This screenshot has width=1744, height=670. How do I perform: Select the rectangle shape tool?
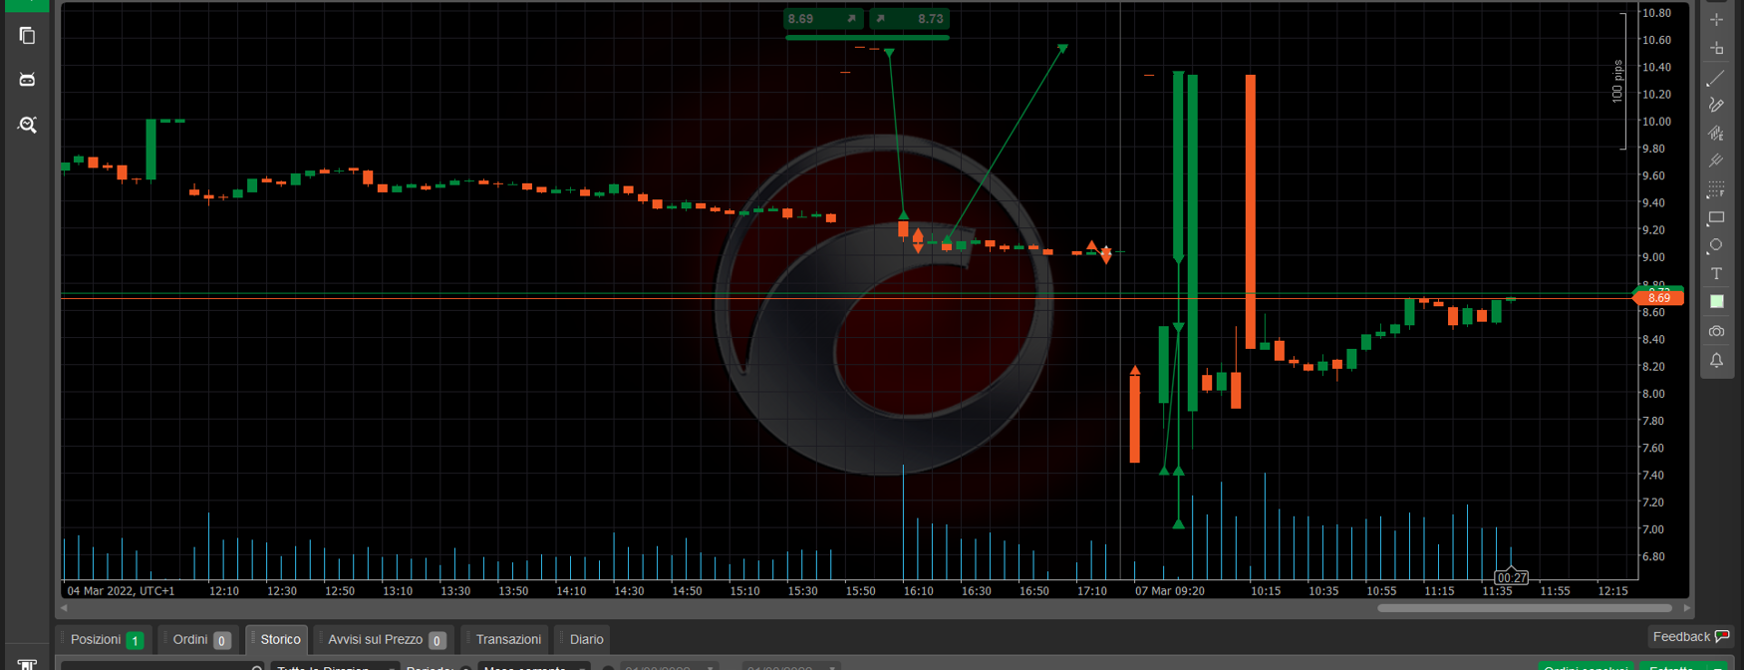pyautogui.click(x=1716, y=217)
